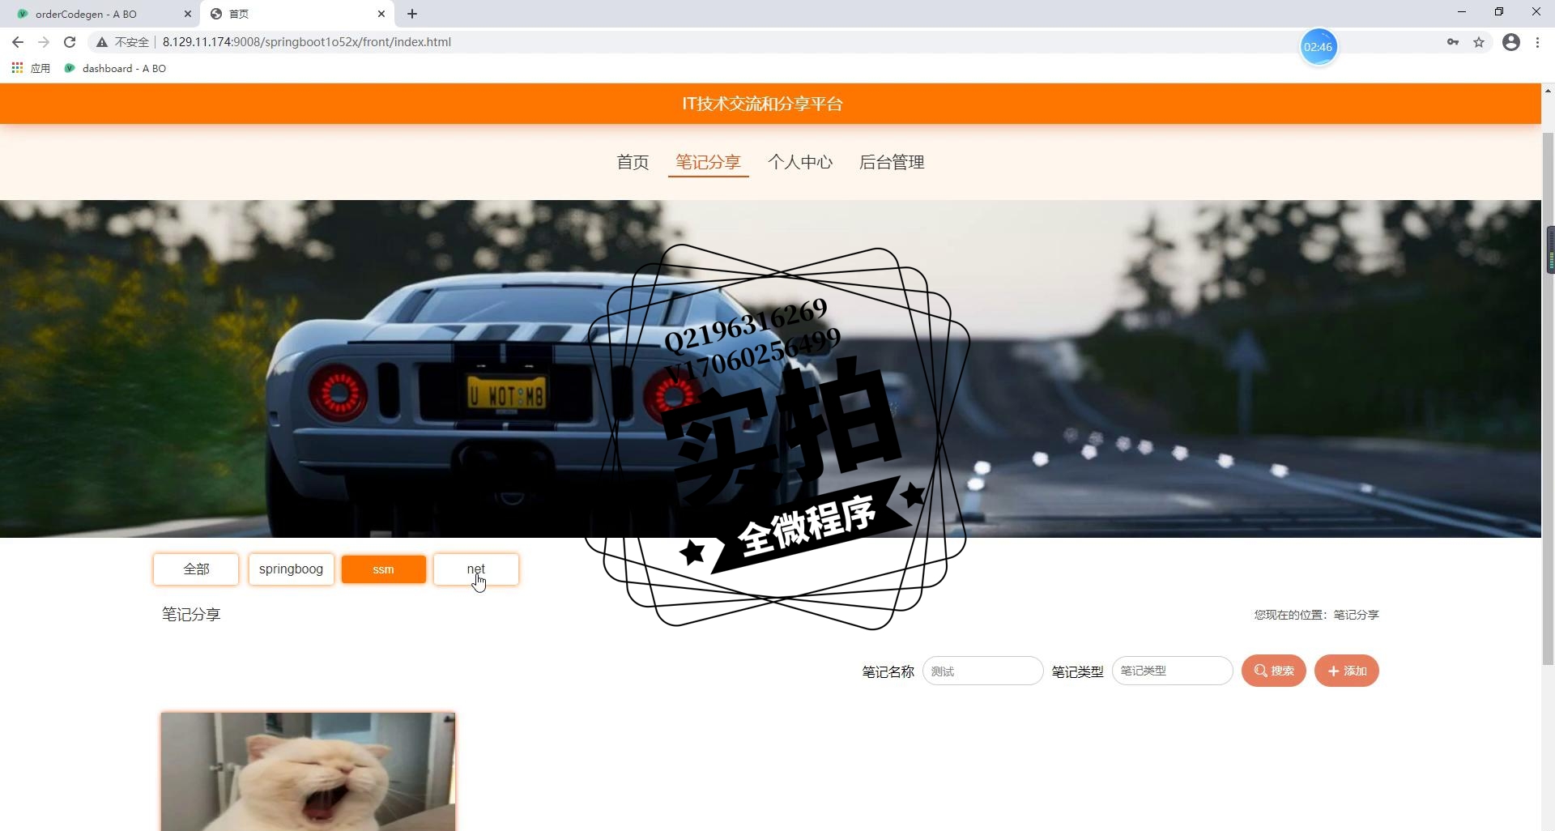Click the blue 02:46 timer badge
1555x831 pixels.
click(1318, 47)
